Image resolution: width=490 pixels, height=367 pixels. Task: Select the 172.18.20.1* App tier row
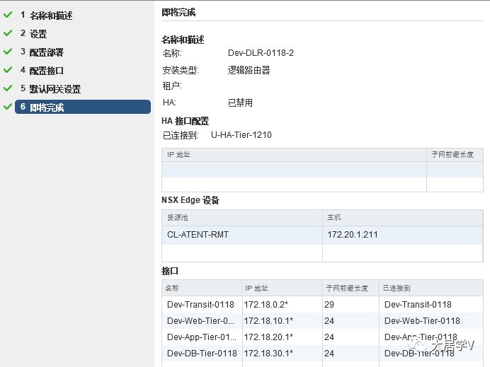(268, 337)
